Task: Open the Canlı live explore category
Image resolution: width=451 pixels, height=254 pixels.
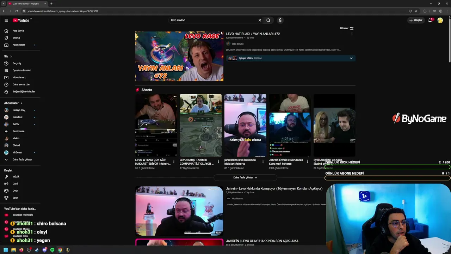Action: click(16, 183)
